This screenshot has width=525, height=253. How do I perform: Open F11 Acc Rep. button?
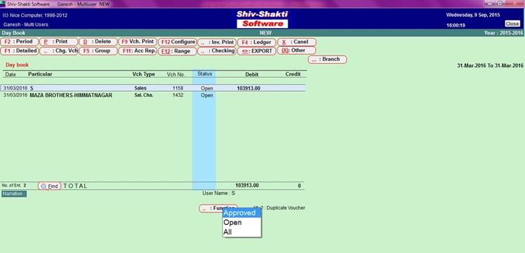(x=138, y=50)
